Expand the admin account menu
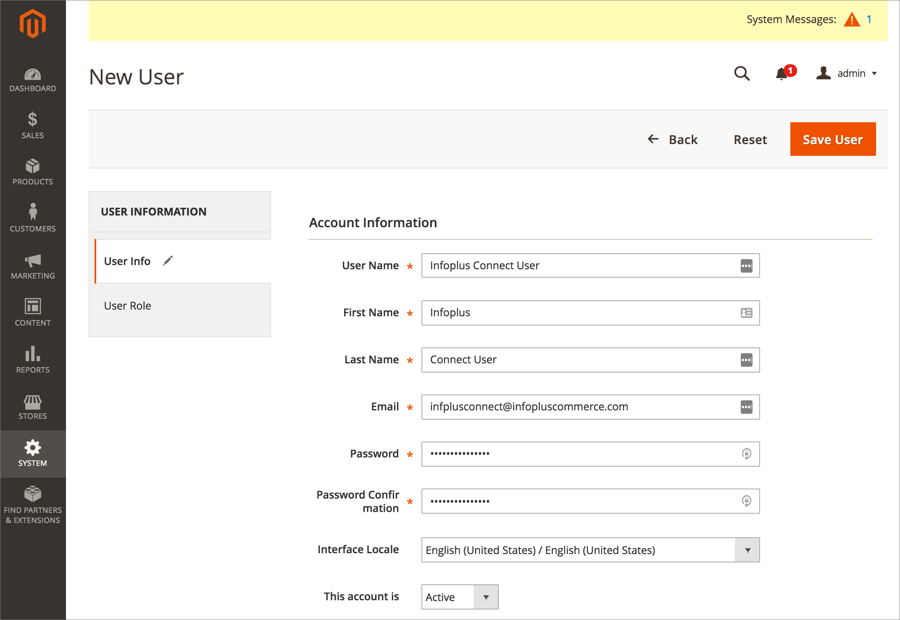Image resolution: width=900 pixels, height=620 pixels. (847, 74)
